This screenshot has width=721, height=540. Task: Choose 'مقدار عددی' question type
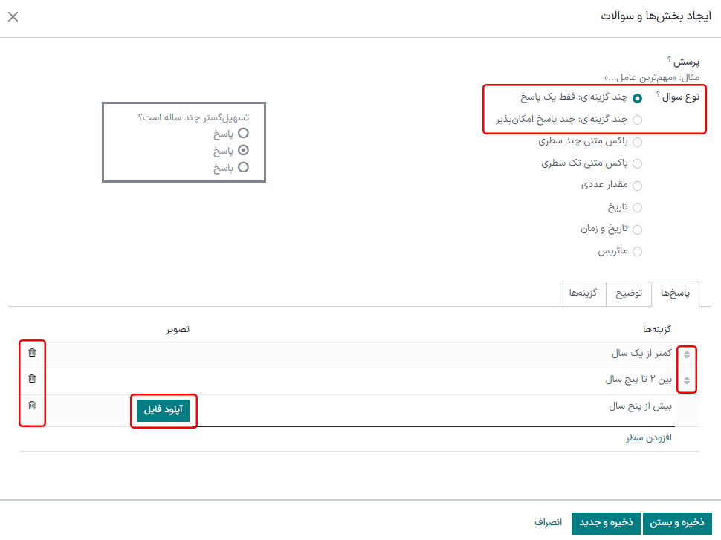coord(637,185)
